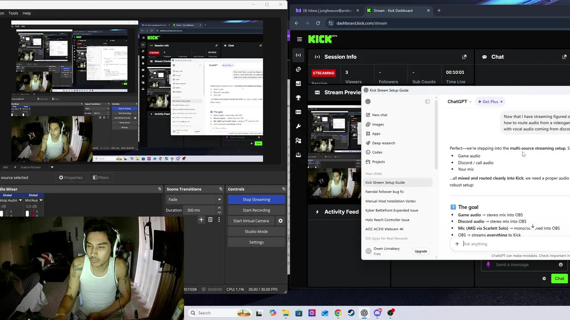The height and width of the screenshot is (320, 570).
Task: Select the stream broadcast icon in Kick sidebar
Action: (x=298, y=55)
